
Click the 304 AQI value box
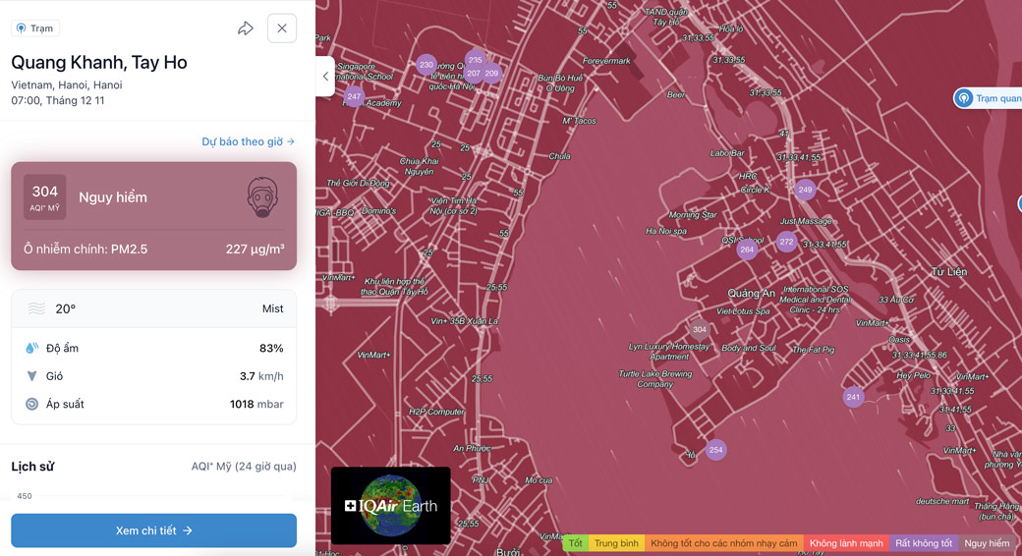[45, 196]
